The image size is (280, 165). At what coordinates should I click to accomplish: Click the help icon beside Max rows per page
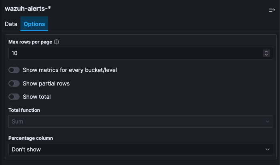pos(56,42)
